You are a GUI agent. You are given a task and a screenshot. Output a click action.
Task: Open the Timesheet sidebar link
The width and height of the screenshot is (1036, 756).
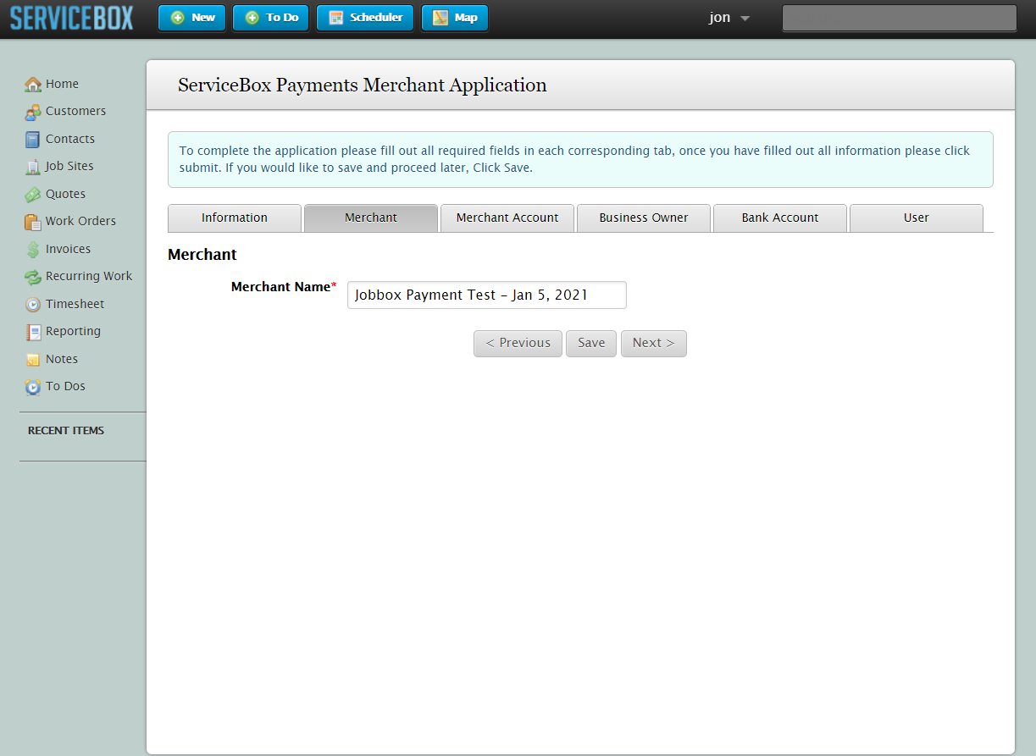click(75, 304)
